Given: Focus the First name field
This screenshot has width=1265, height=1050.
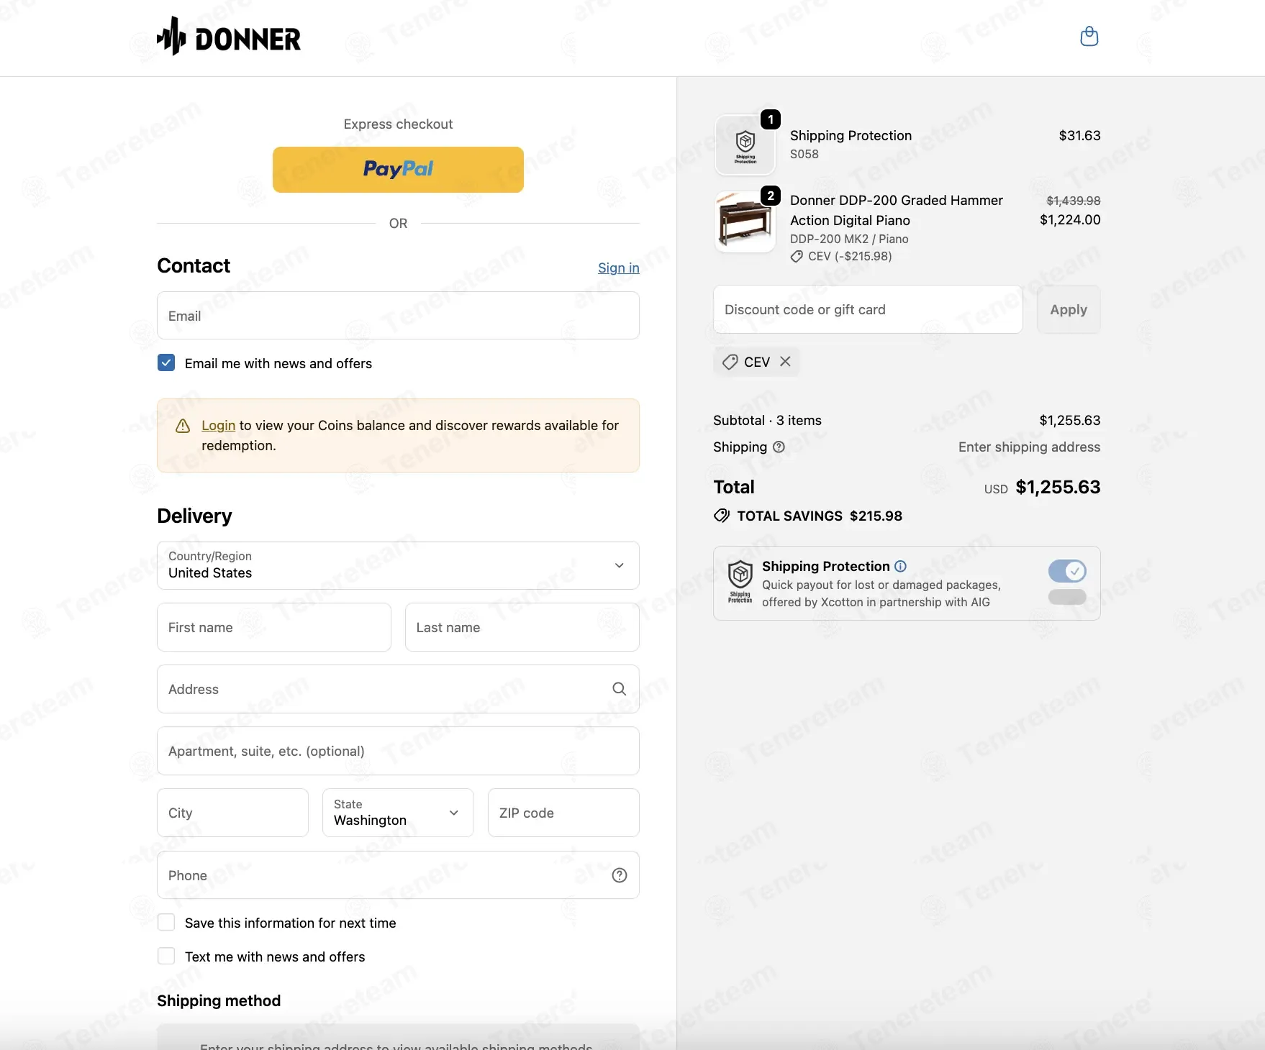Looking at the screenshot, I should pos(274,627).
